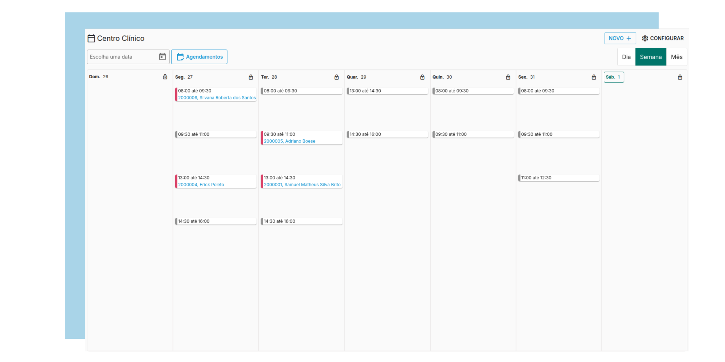This screenshot has height=362, width=725.
Task: Click the Agendamentos calendar-check icon
Action: (180, 57)
